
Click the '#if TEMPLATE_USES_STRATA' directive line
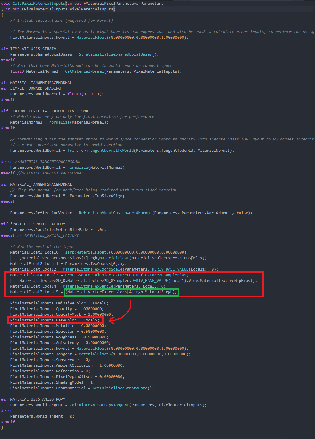click(x=29, y=49)
